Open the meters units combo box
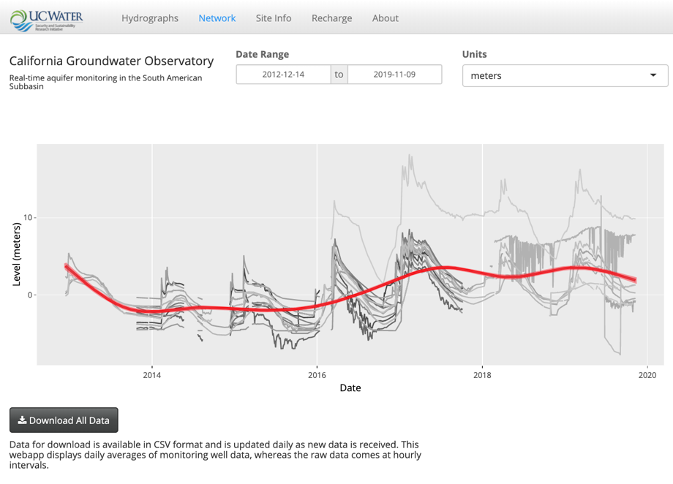 point(565,75)
